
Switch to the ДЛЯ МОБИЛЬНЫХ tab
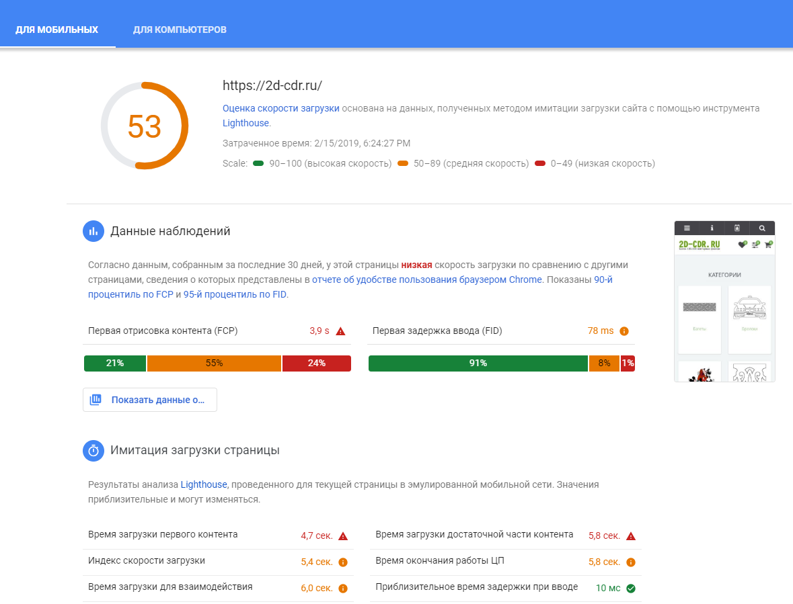coord(56,30)
